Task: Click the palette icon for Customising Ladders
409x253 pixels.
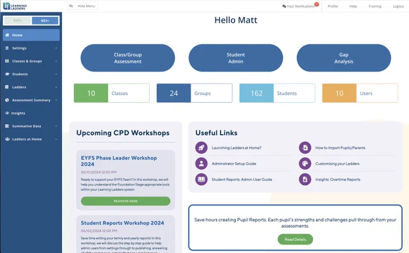Action: (x=305, y=163)
